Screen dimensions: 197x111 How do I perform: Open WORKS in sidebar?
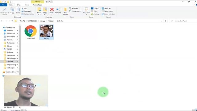[10, 49]
